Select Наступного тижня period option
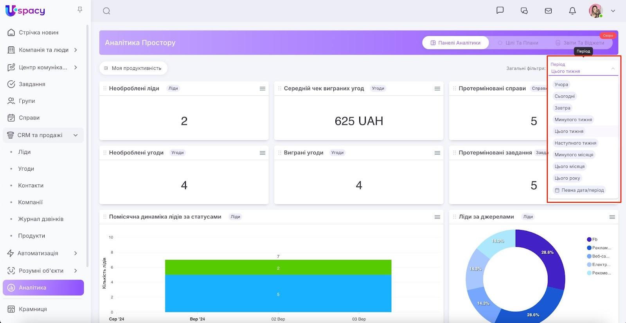Image resolution: width=626 pixels, height=323 pixels. point(575,143)
